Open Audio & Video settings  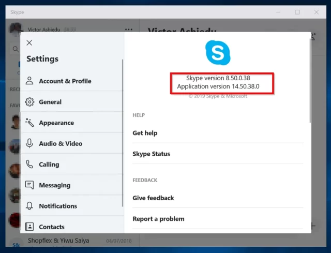click(72, 144)
